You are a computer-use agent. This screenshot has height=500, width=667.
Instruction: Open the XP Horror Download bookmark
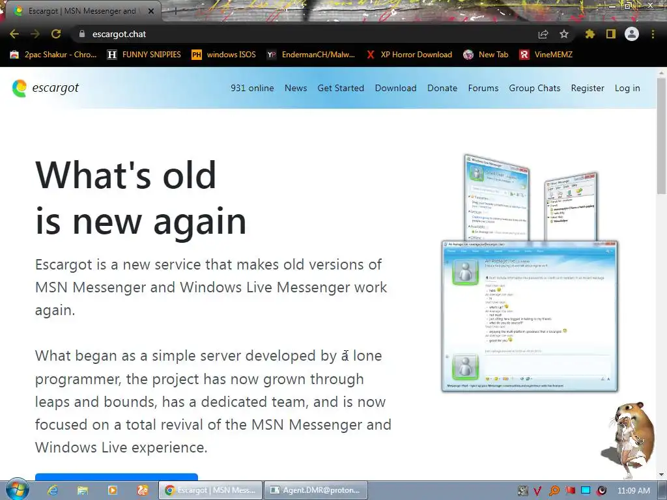point(409,55)
